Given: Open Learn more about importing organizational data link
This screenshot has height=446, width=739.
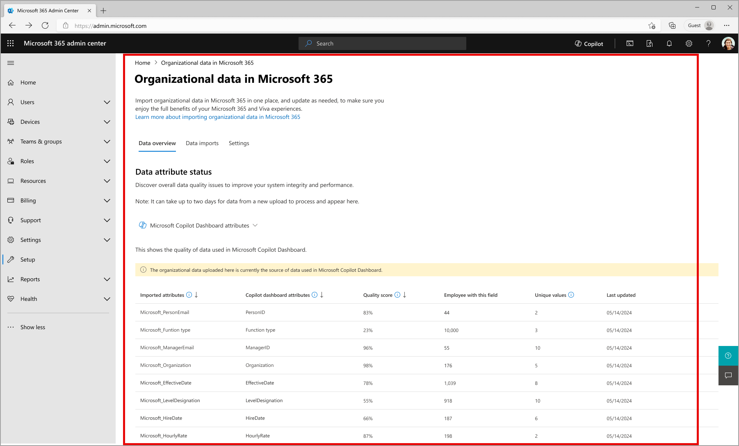Looking at the screenshot, I should coord(218,117).
